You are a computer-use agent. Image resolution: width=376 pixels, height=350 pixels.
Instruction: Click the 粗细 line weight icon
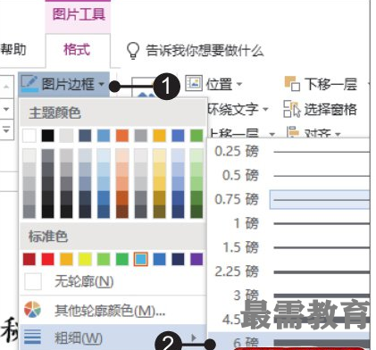(32, 337)
